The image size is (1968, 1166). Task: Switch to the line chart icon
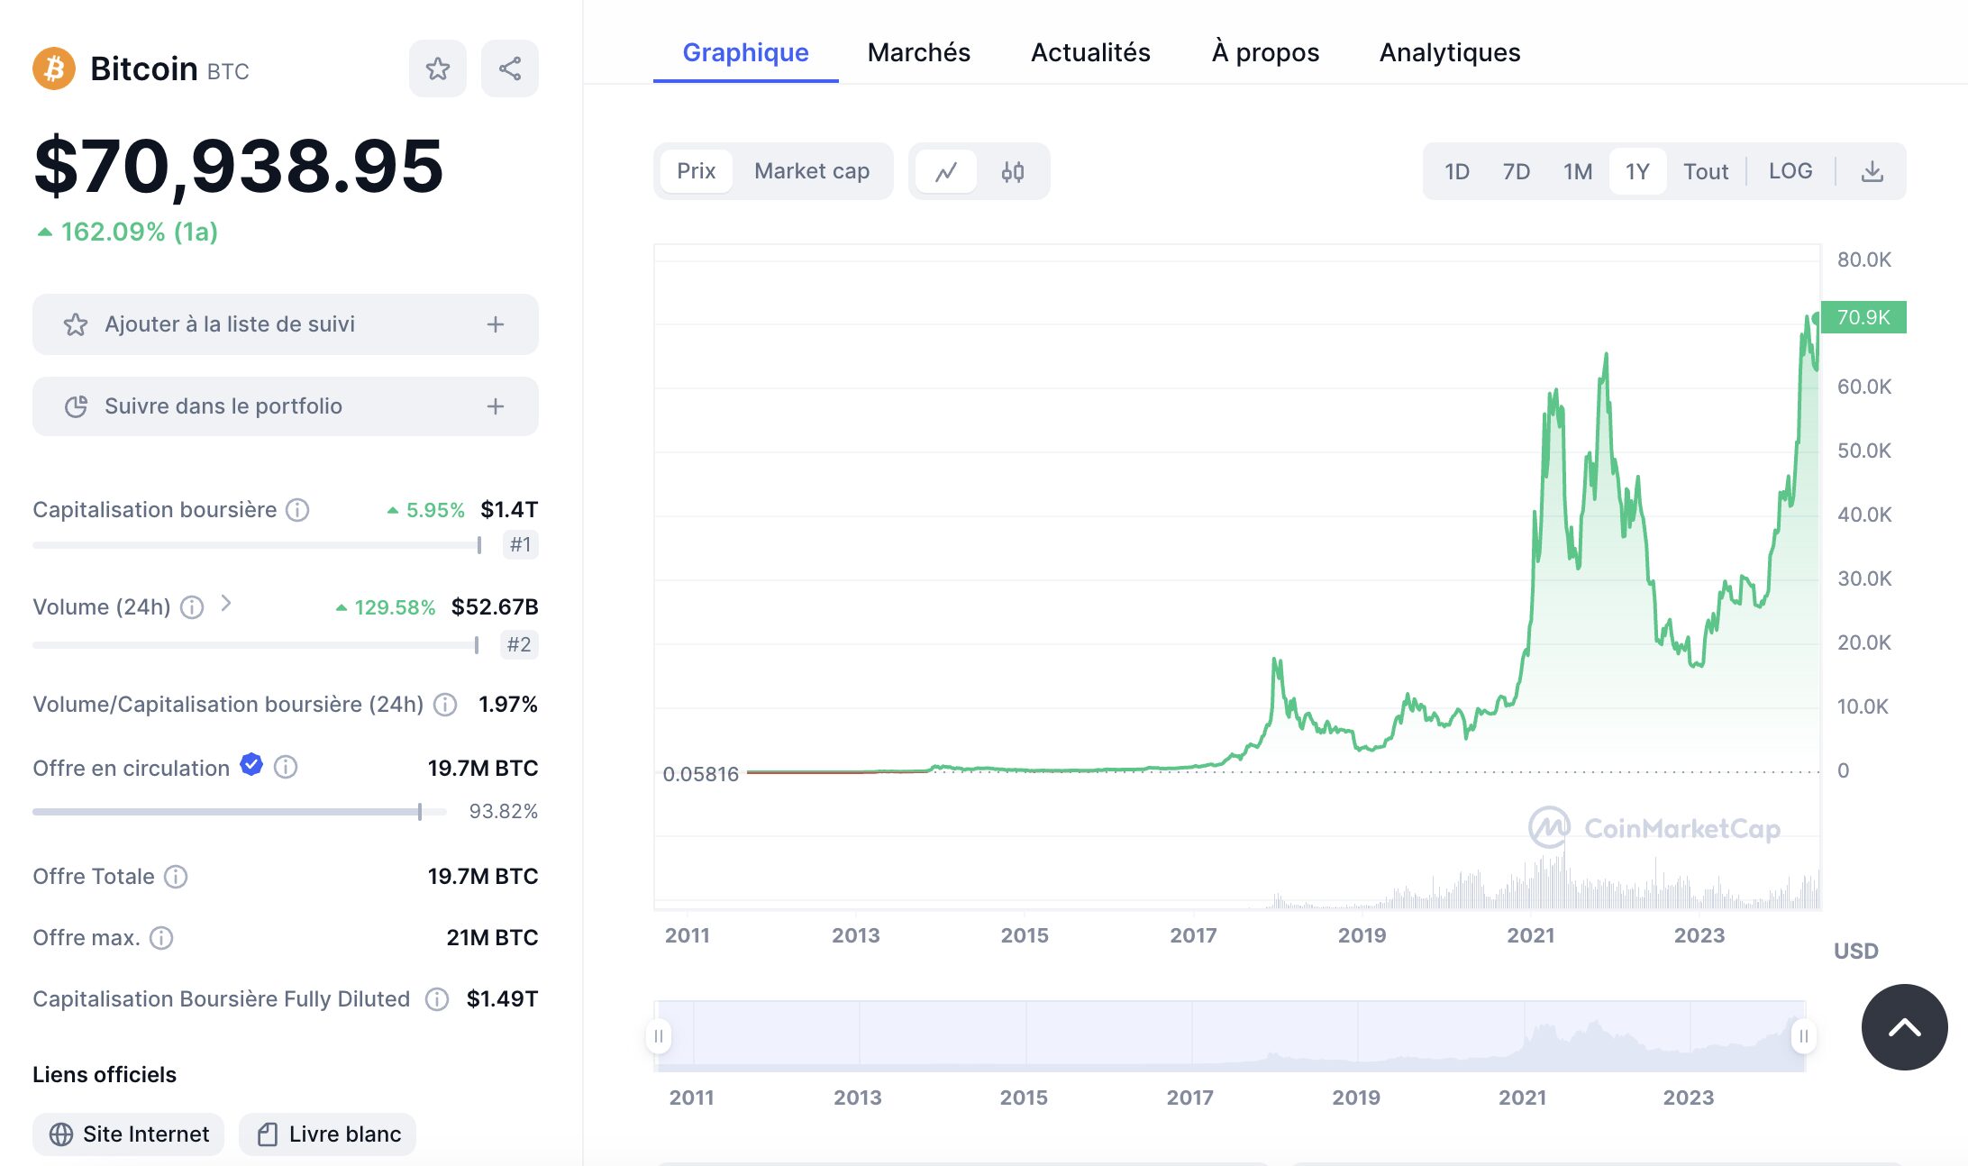tap(946, 171)
